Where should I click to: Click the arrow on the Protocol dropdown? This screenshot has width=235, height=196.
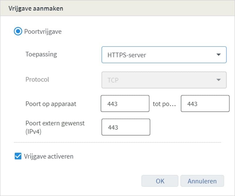(x=219, y=80)
